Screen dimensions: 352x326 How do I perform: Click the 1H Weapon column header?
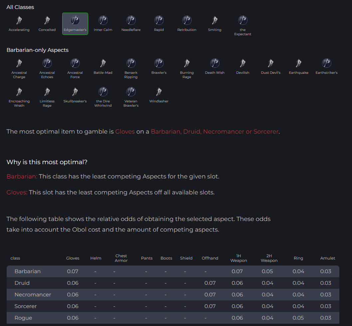point(239,258)
